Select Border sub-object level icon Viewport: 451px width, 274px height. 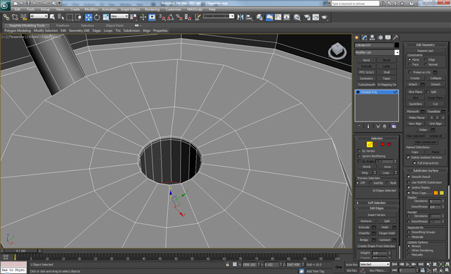[376, 145]
